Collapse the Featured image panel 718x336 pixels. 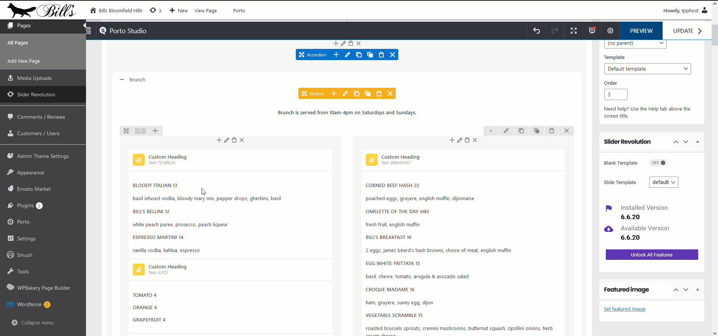click(697, 289)
